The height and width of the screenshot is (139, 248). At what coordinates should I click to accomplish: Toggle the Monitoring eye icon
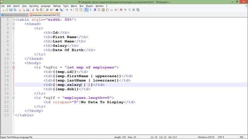115,10
